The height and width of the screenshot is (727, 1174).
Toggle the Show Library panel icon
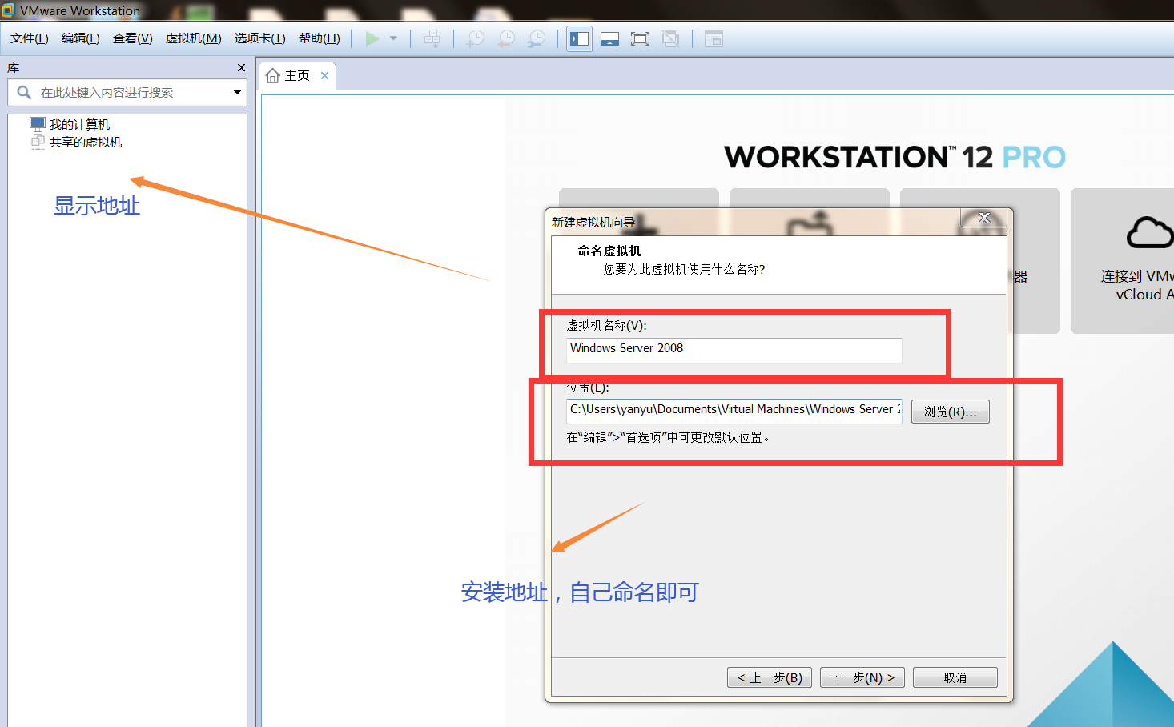pos(579,38)
